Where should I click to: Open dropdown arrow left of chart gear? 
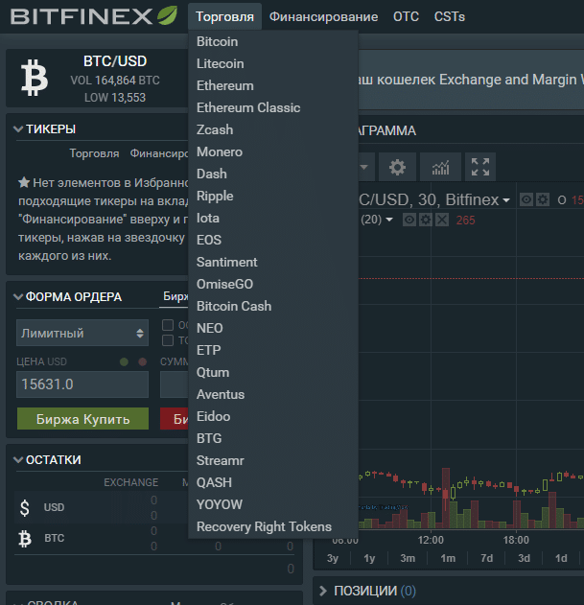click(x=363, y=167)
